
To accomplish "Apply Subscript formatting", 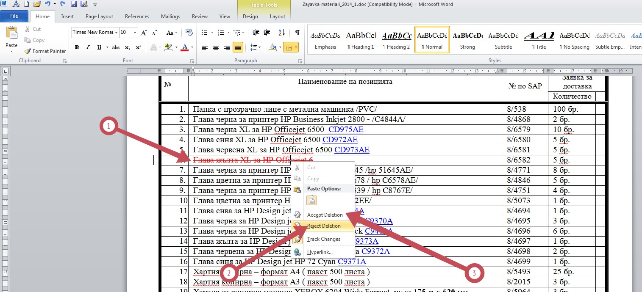I will pyautogui.click(x=128, y=47).
